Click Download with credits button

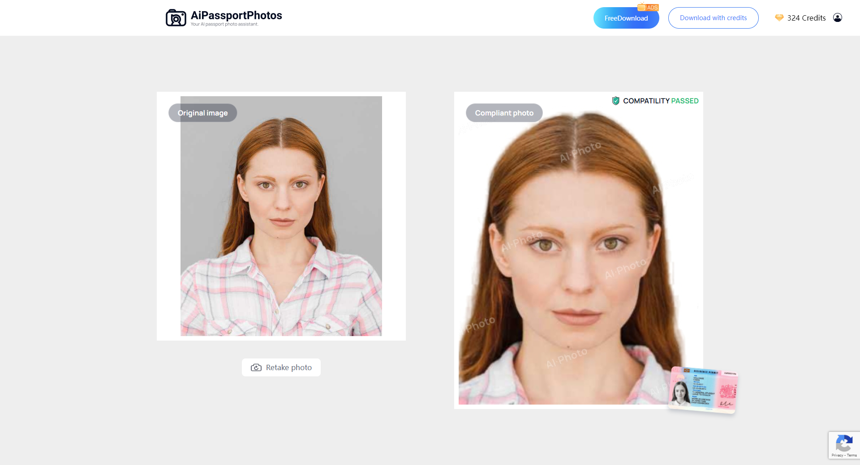[x=713, y=18]
